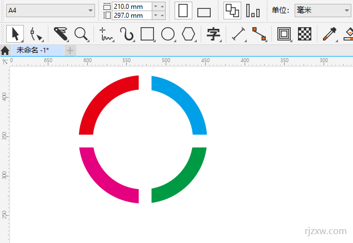353x243 pixels.
Task: Activate the Zoom magnifier tool
Action: coord(82,34)
